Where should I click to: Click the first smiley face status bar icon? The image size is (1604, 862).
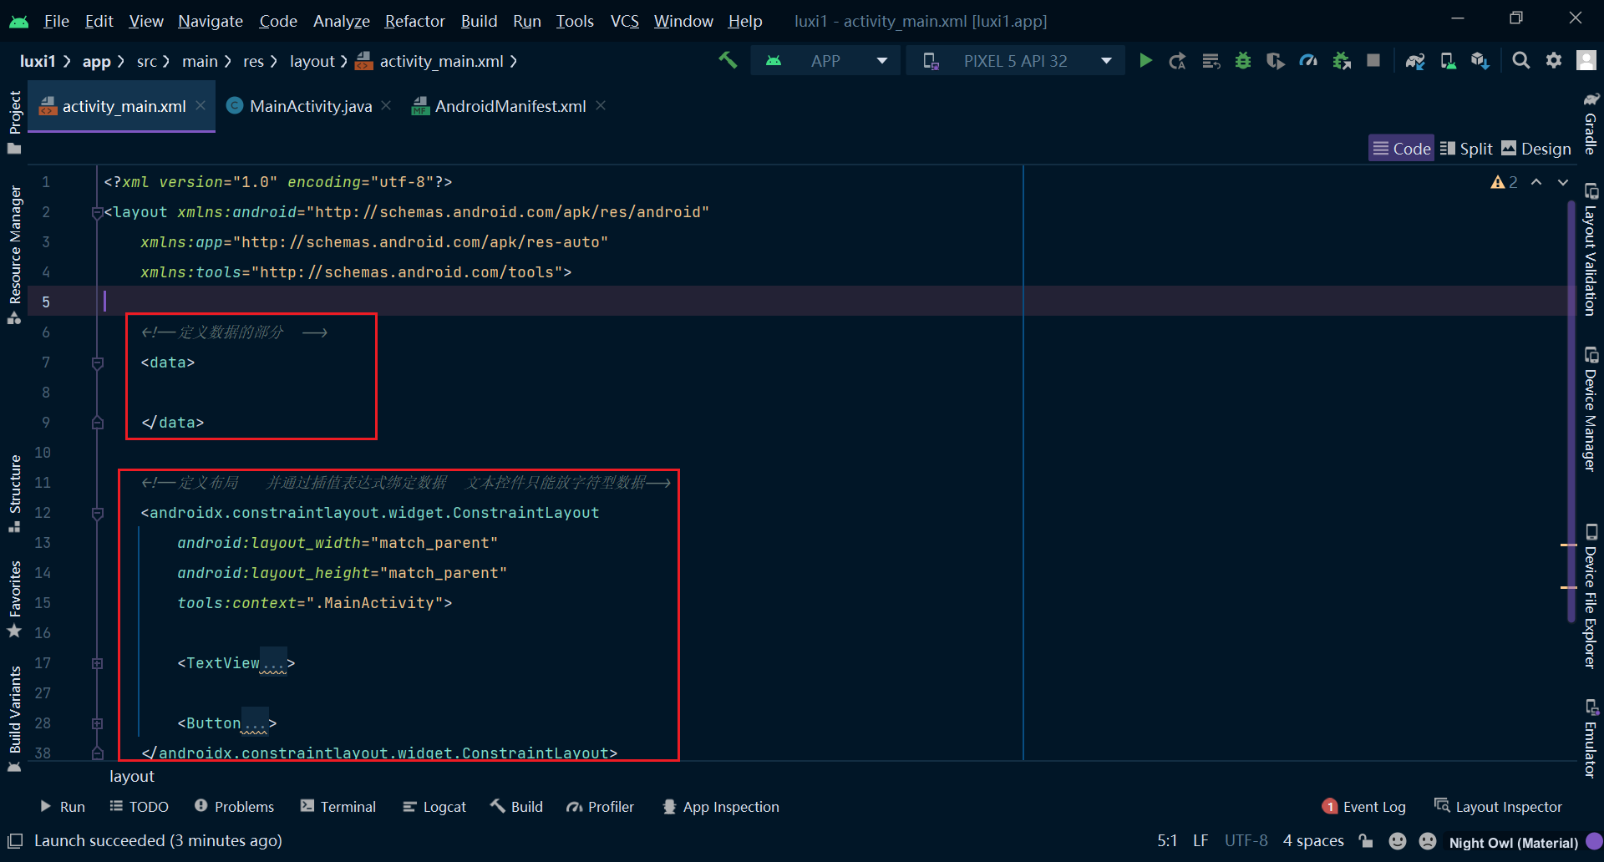[1398, 841]
